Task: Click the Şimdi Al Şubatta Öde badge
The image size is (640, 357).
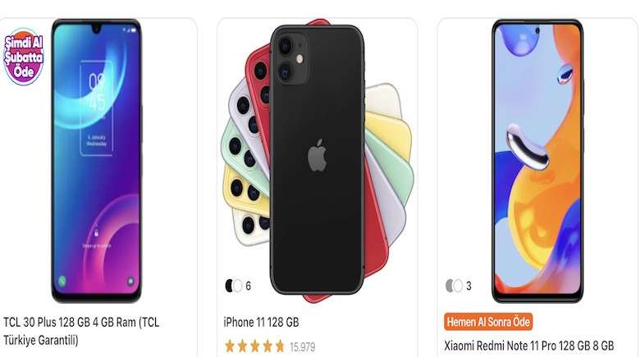Action: click(x=23, y=57)
